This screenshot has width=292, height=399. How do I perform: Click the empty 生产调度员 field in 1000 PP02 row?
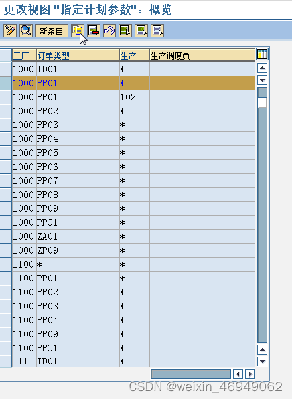coord(202,111)
